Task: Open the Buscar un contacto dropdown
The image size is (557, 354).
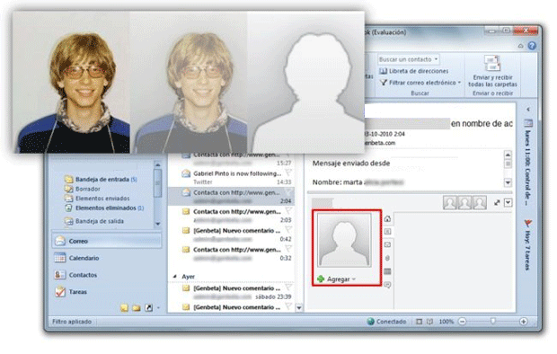Action: tap(437, 59)
